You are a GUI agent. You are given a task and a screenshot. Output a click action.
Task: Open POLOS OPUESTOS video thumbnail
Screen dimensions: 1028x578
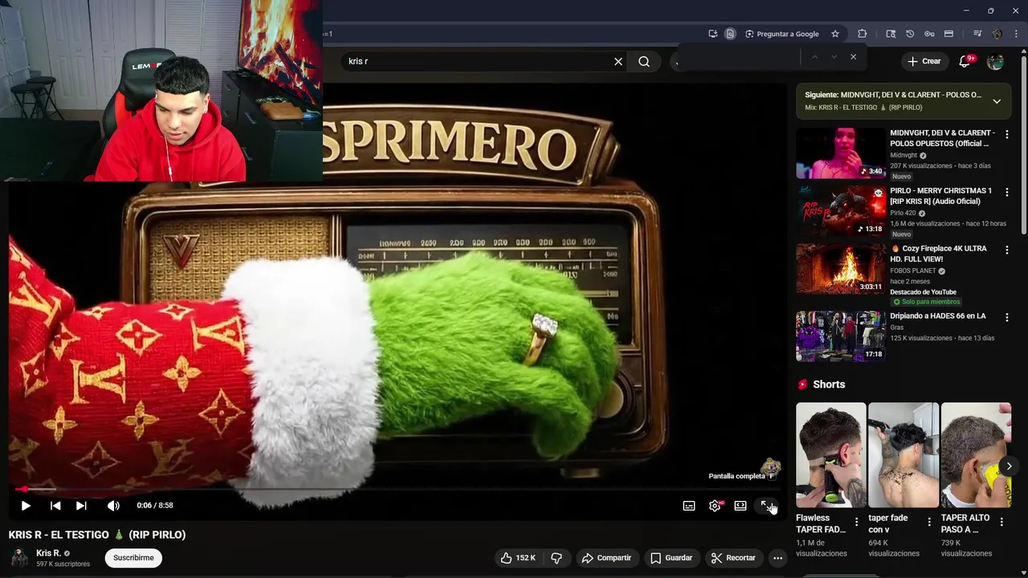click(x=841, y=153)
